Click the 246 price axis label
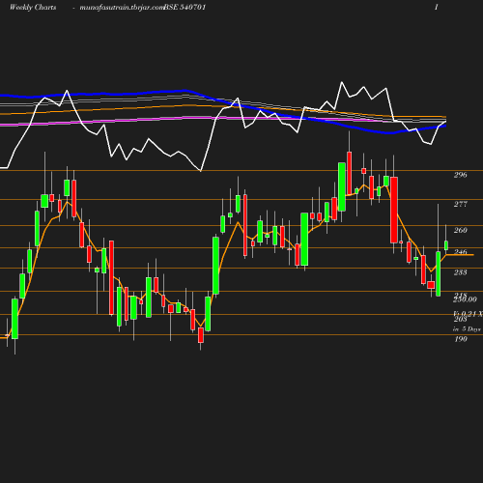Screen dimensions: 483x483 click(461, 251)
